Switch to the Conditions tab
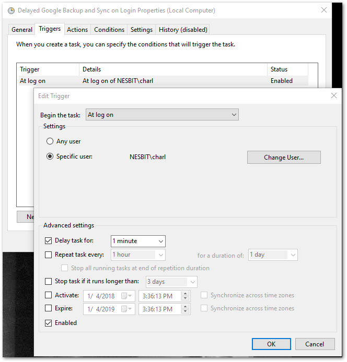The width and height of the screenshot is (347, 362). (109, 30)
